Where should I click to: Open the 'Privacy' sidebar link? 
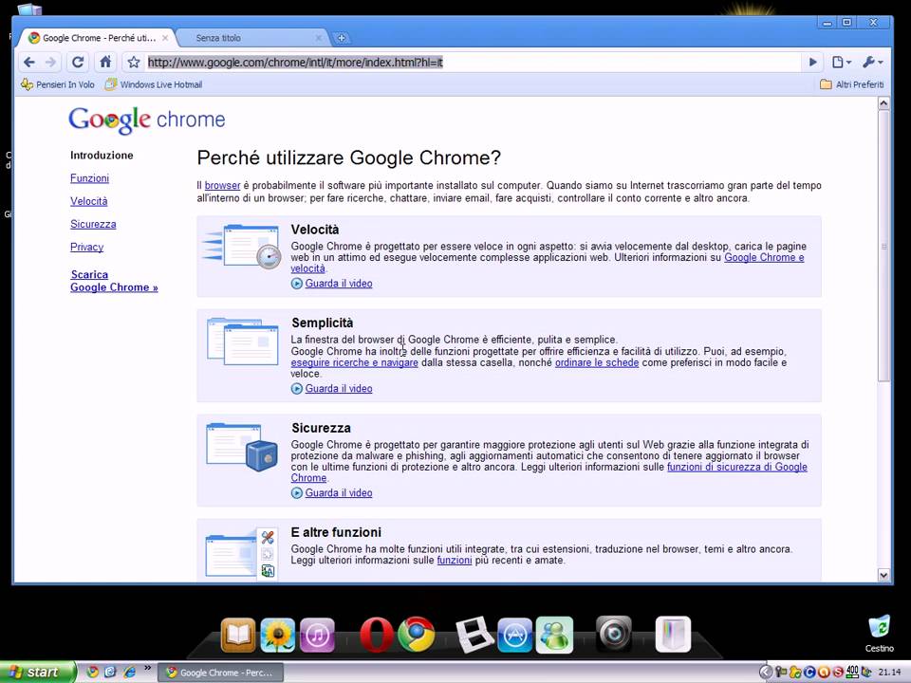[86, 247]
